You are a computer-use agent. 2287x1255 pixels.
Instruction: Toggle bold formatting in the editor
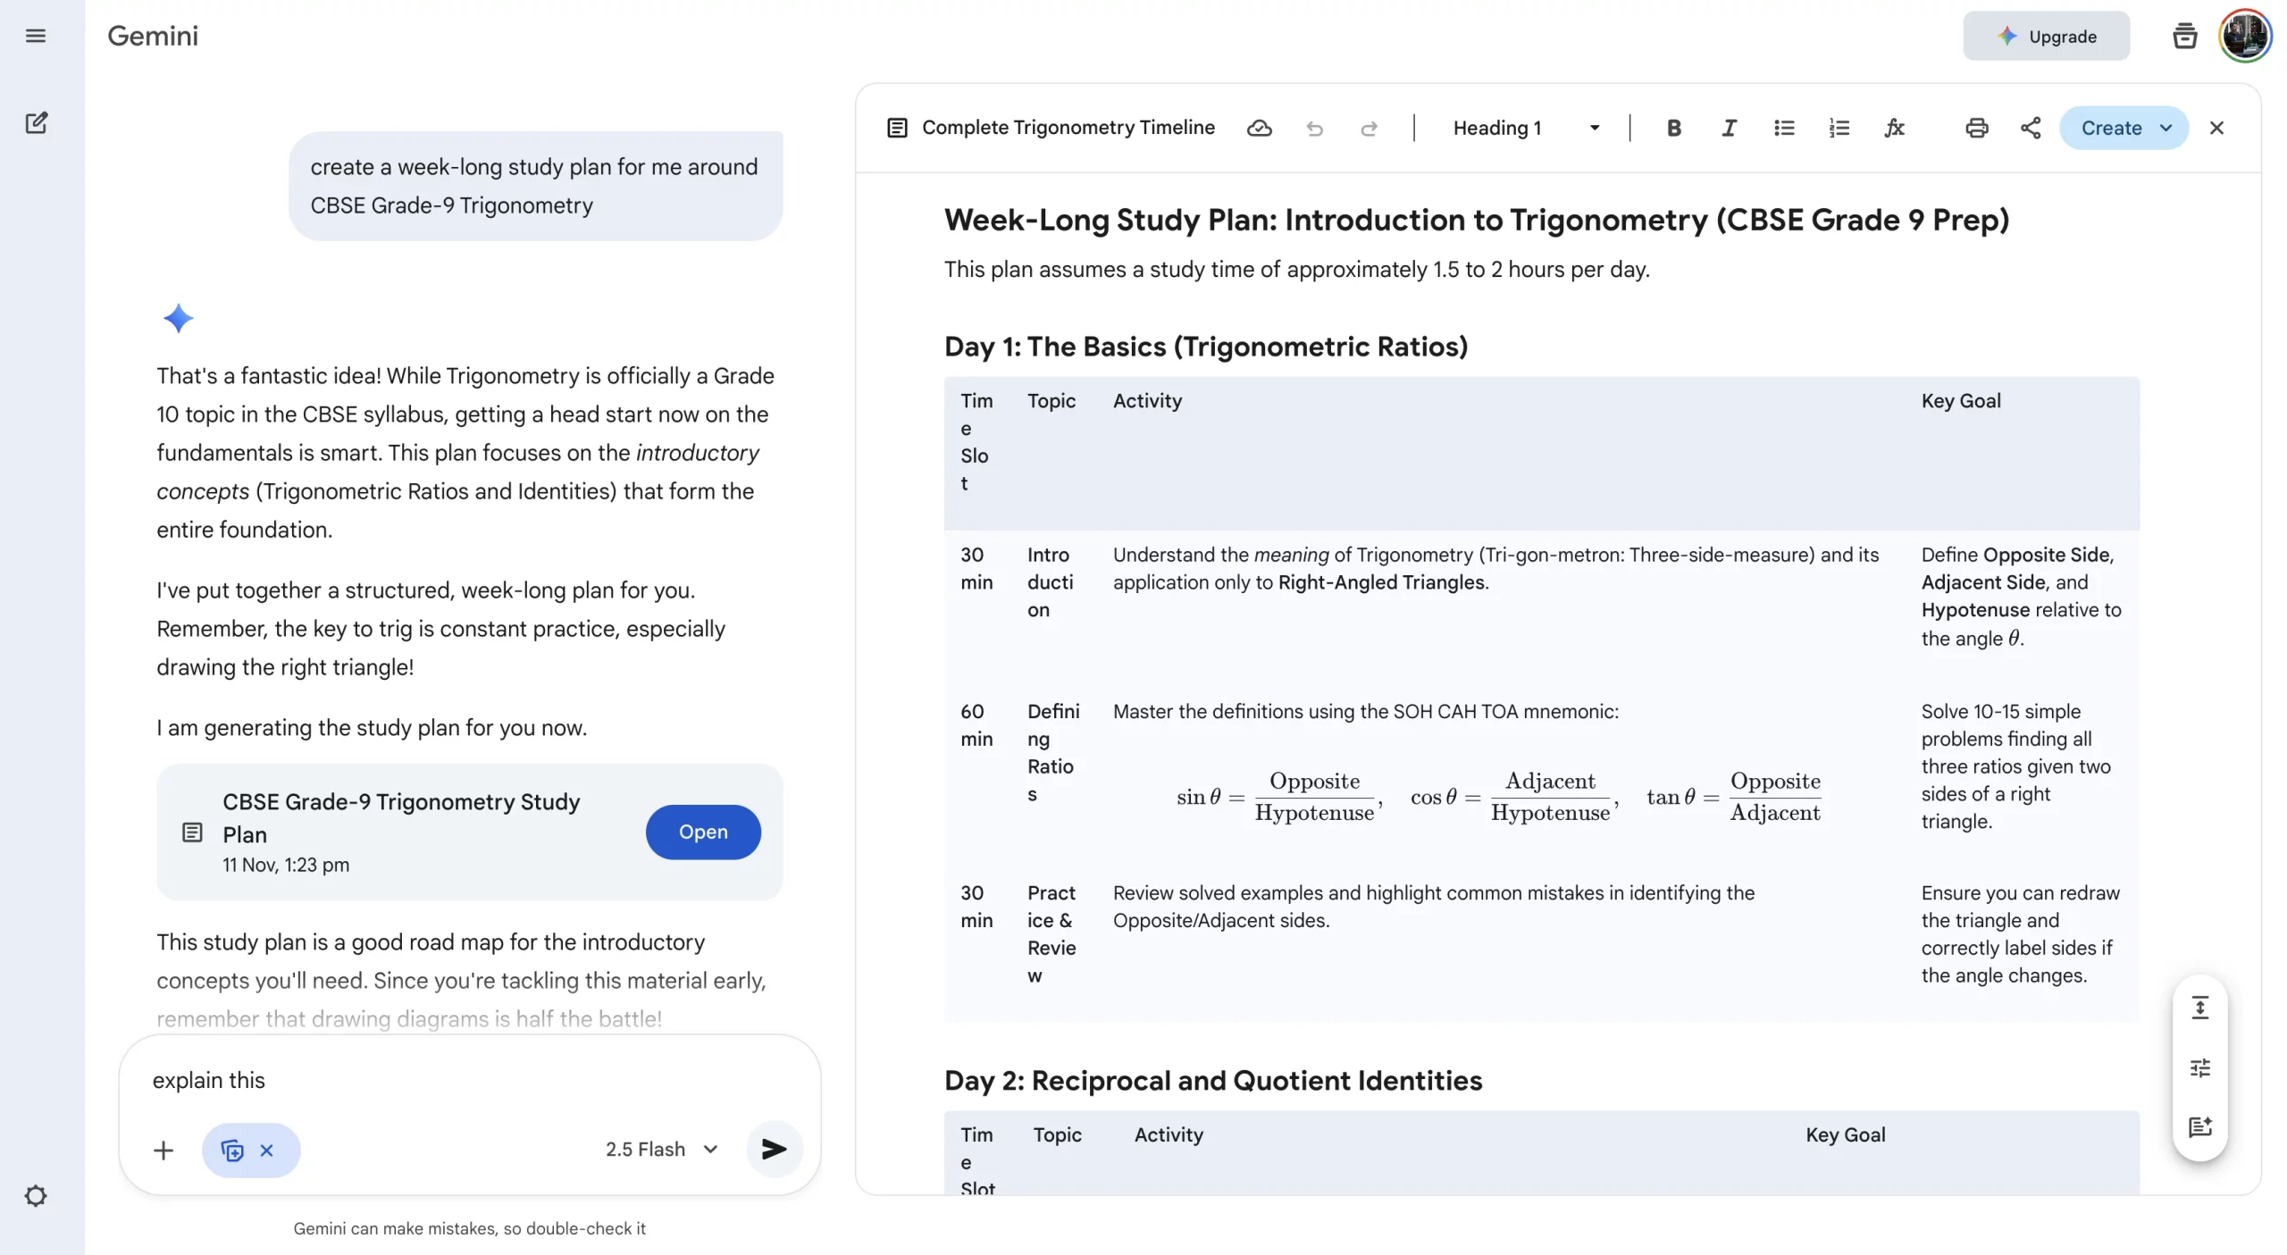point(1674,128)
